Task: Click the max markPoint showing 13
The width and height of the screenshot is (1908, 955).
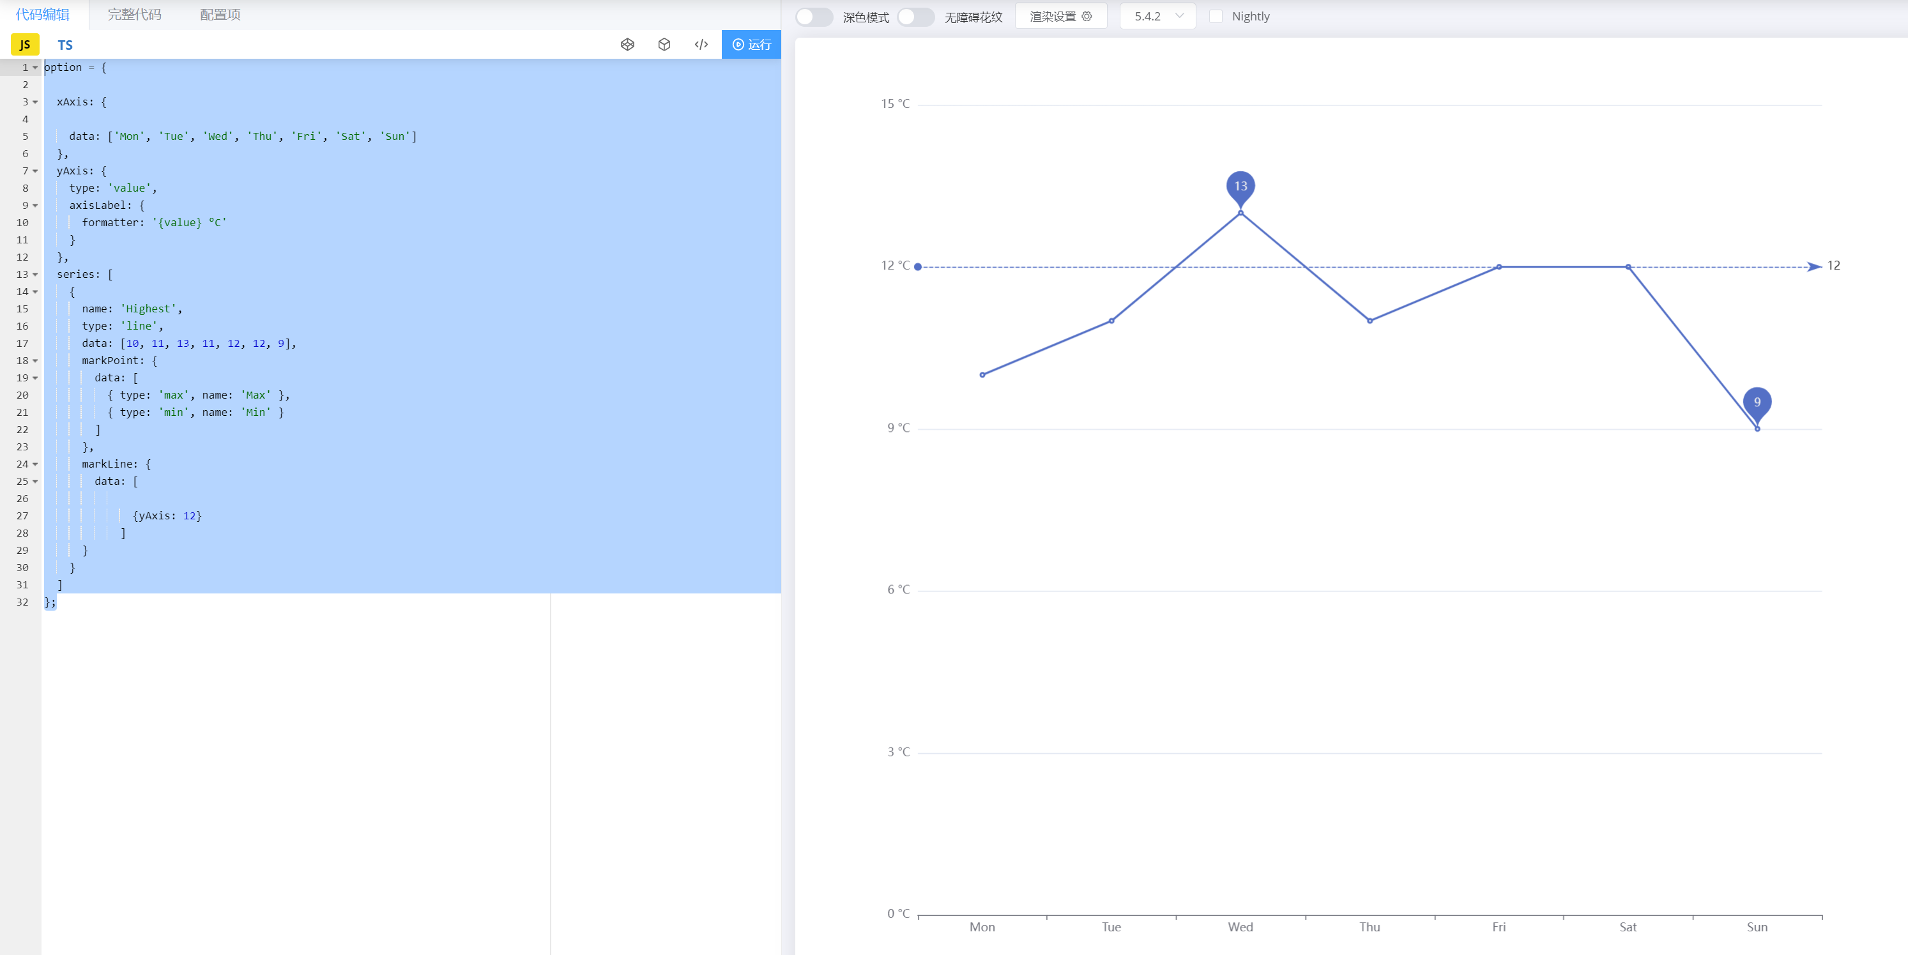Action: pyautogui.click(x=1240, y=187)
